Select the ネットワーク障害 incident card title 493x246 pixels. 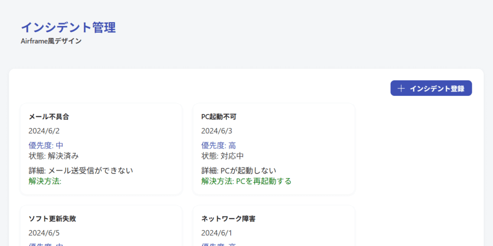(228, 219)
